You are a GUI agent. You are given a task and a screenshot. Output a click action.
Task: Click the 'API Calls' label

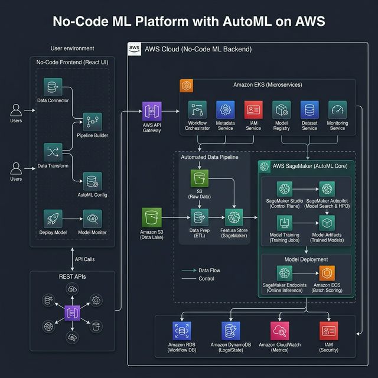tap(84, 259)
